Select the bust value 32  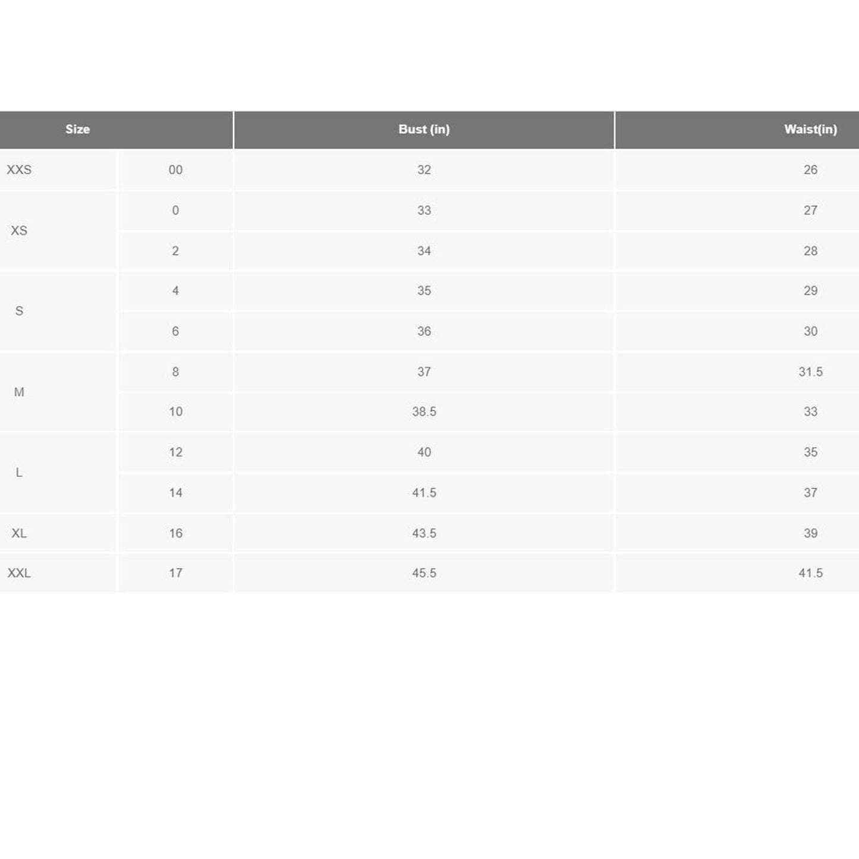click(424, 170)
